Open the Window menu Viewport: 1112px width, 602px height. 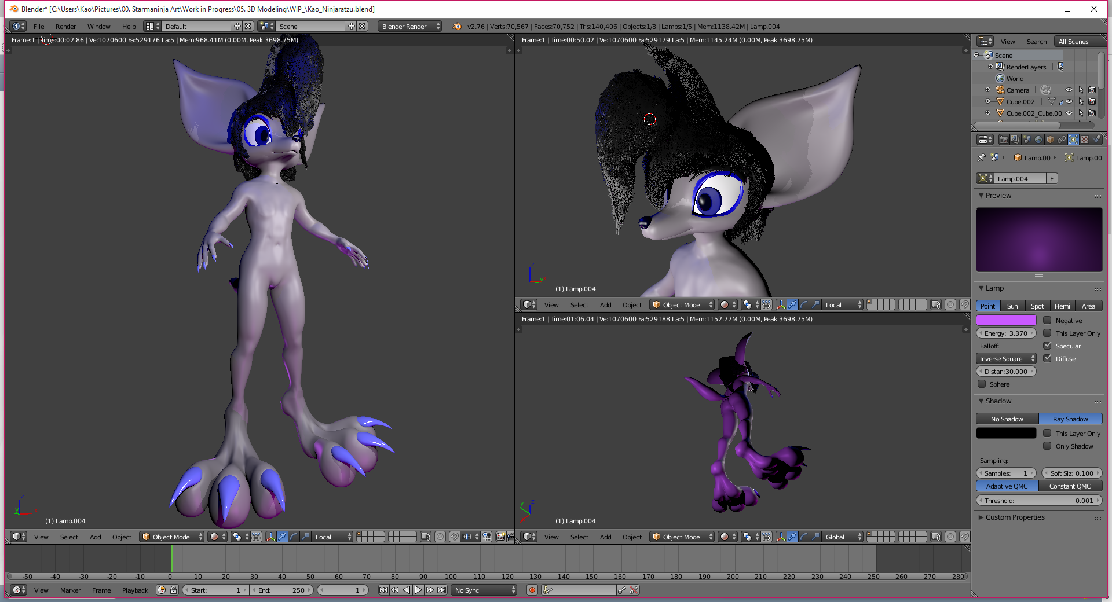click(x=99, y=26)
